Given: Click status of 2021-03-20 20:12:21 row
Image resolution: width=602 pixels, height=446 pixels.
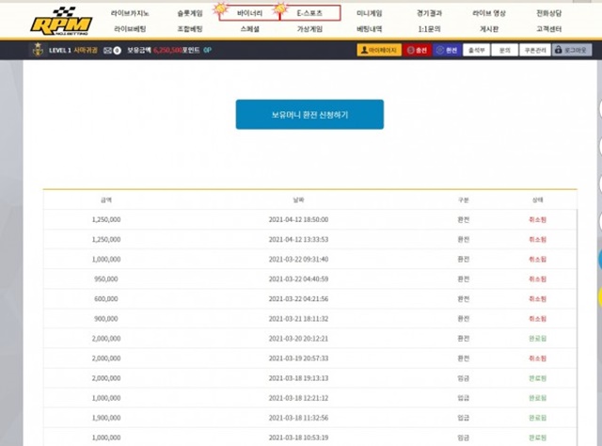Looking at the screenshot, I should tap(537, 339).
